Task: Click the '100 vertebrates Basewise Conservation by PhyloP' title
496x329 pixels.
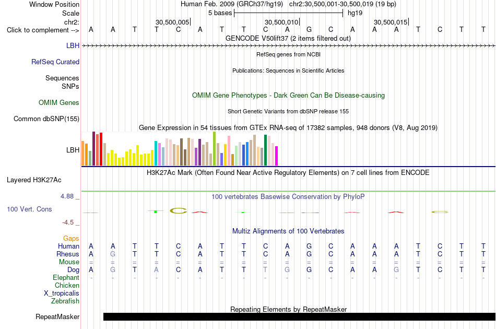Action: pyautogui.click(x=288, y=197)
